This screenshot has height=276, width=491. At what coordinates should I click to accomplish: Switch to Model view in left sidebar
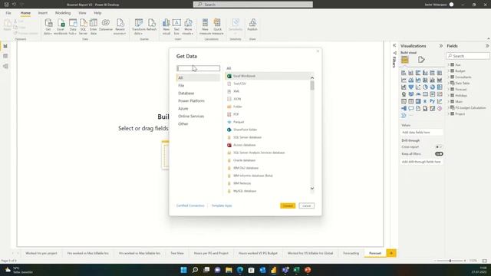5,67
